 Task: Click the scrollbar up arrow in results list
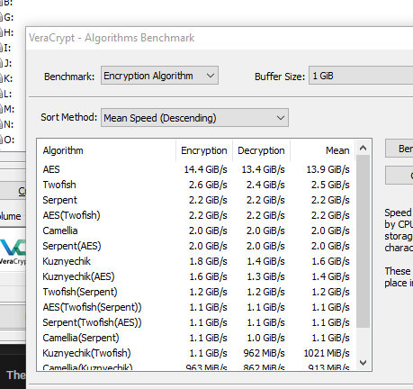point(363,148)
